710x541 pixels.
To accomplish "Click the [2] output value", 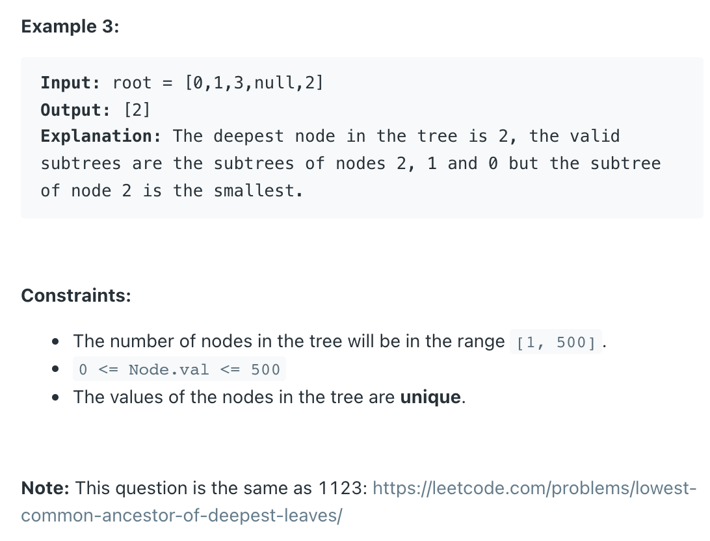I will pos(137,110).
